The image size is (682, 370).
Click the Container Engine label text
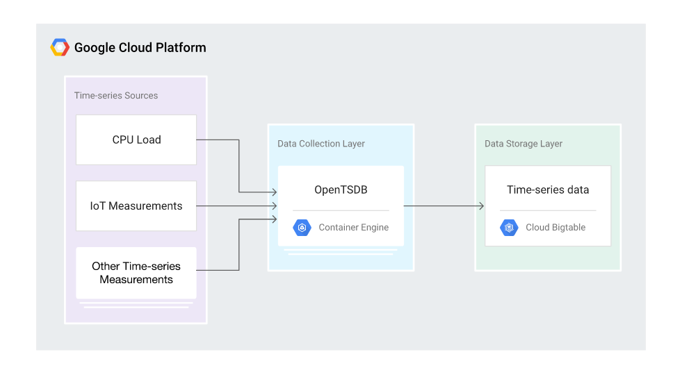tap(354, 228)
